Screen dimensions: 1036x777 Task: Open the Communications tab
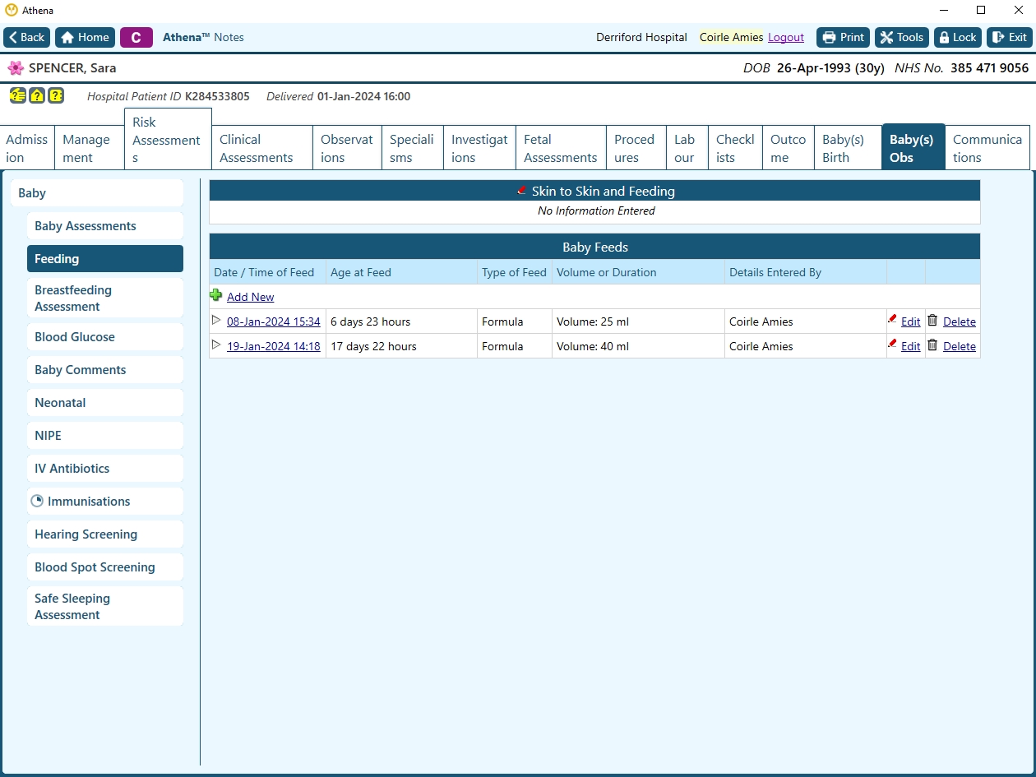pyautogui.click(x=987, y=148)
